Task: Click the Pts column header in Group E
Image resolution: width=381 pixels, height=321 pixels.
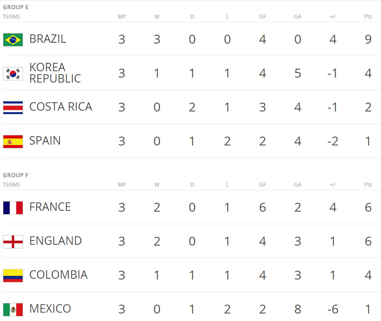Action: [x=368, y=17]
